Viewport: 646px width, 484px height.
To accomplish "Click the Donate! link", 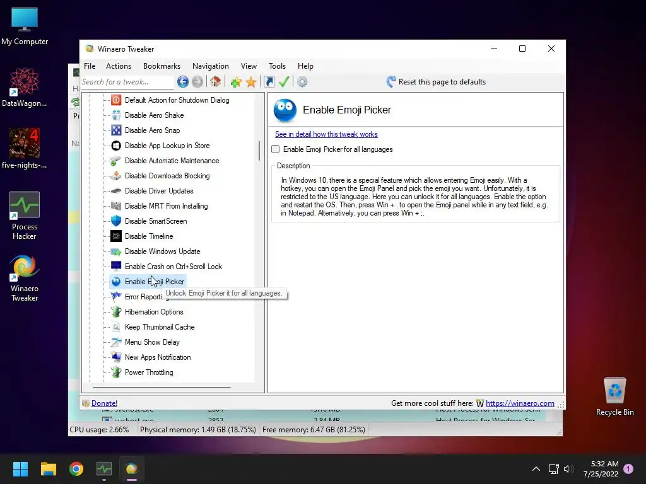I will (104, 403).
